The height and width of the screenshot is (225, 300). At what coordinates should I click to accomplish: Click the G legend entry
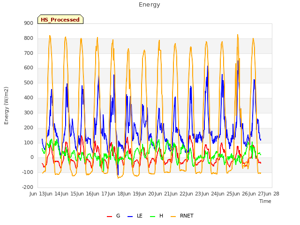point(113,216)
